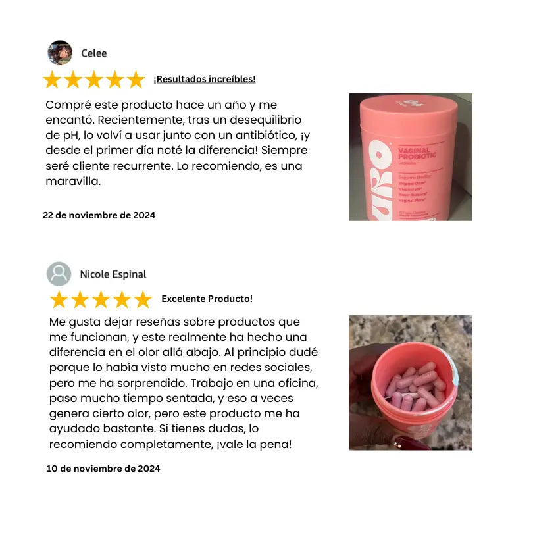Click the fifth star in Nicole's rating
The height and width of the screenshot is (533, 533).
[x=143, y=299]
